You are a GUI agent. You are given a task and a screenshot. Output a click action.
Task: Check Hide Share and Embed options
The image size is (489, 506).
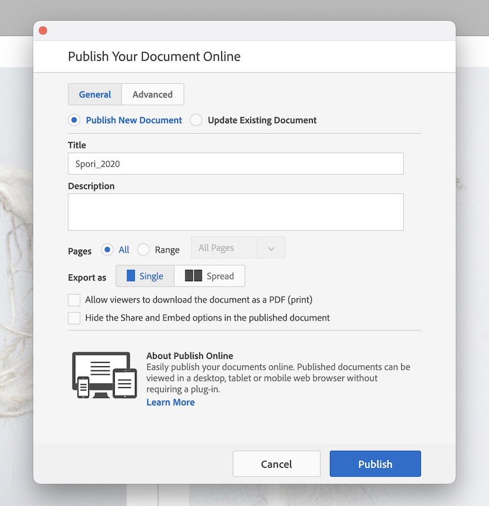74,318
